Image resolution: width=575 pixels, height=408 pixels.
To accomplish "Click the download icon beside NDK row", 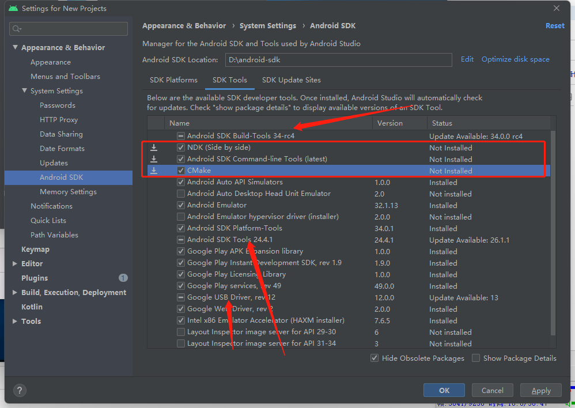I will [154, 148].
